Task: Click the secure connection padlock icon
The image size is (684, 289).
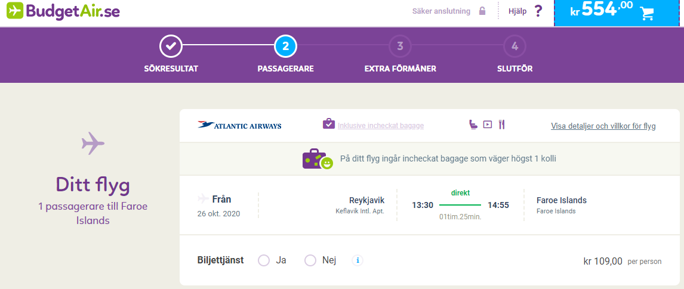Action: 482,11
